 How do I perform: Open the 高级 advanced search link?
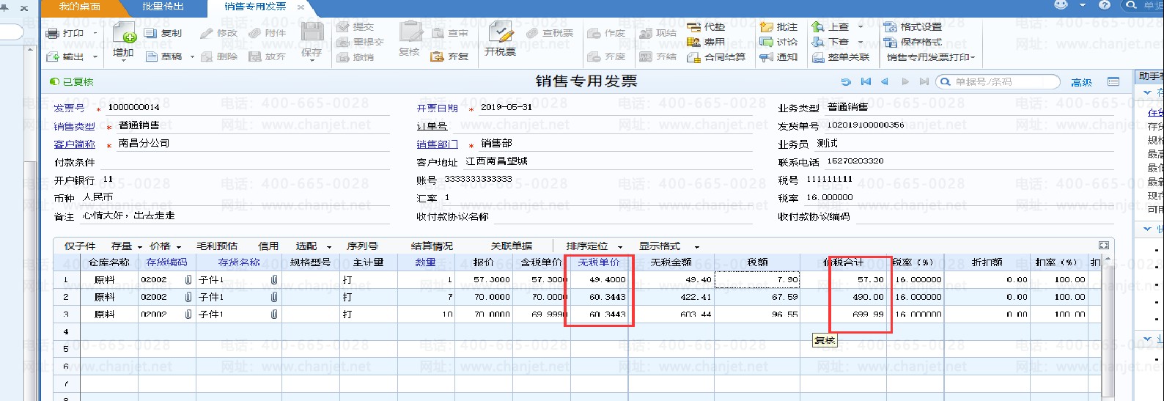[x=1081, y=82]
